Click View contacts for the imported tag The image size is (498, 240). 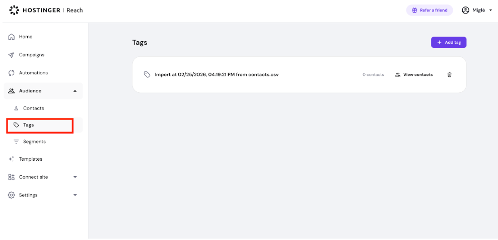(413, 75)
